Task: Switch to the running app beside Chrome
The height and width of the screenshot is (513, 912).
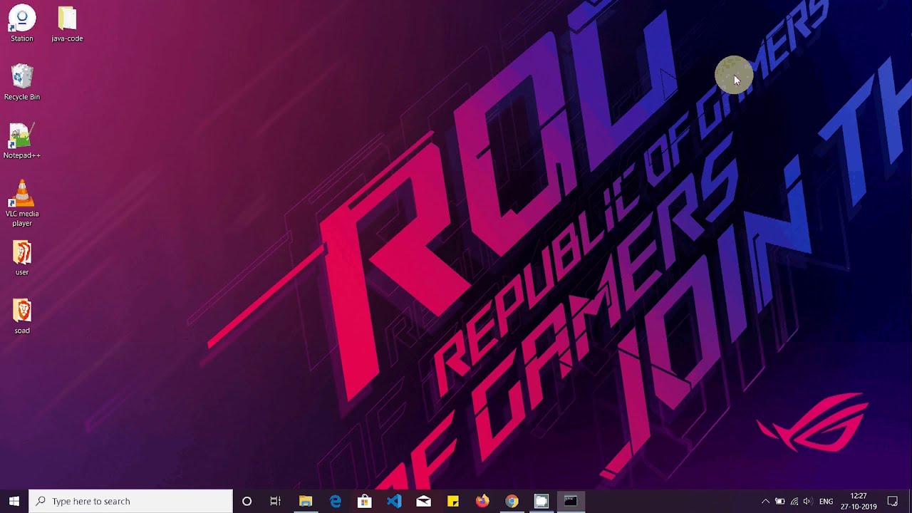Action: (x=541, y=501)
